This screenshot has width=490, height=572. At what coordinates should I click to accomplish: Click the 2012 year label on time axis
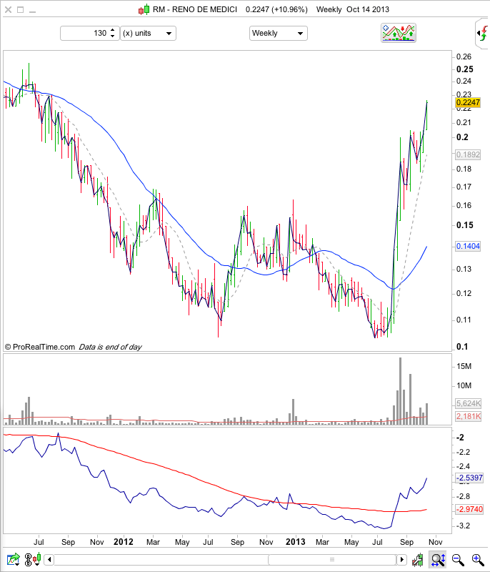[124, 542]
